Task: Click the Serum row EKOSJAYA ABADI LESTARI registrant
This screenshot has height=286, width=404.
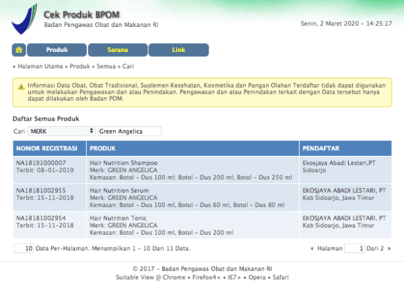Action: pos(344,194)
